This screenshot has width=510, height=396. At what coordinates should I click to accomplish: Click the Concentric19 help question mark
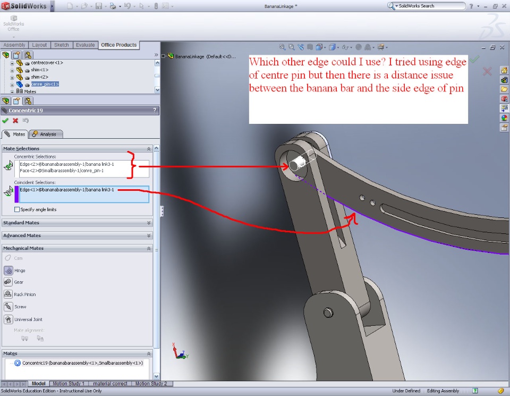coord(155,111)
